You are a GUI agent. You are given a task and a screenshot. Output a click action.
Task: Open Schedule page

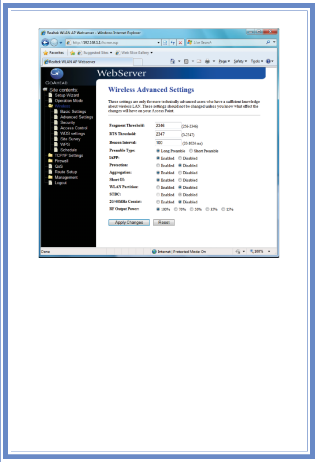68,150
